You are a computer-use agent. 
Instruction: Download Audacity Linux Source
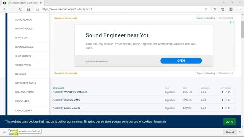66,108
